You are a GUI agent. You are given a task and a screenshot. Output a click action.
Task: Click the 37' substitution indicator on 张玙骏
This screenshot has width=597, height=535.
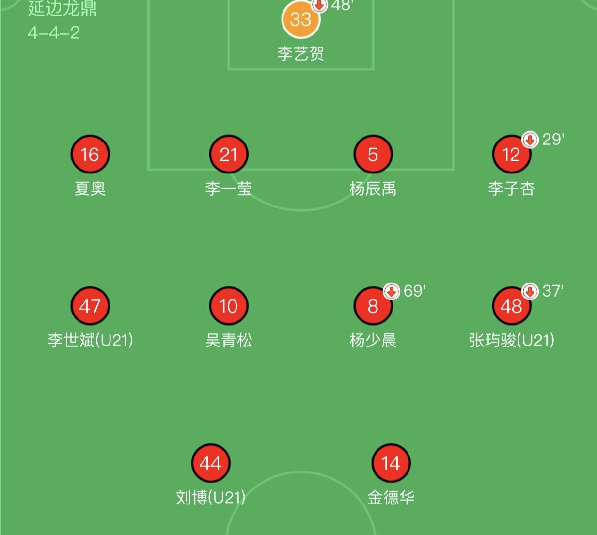coord(529,292)
